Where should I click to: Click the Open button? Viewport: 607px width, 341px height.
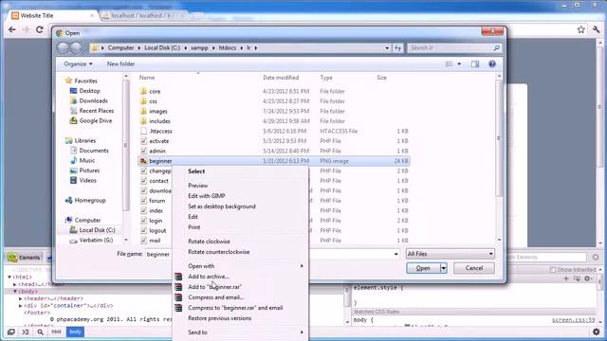(423, 268)
